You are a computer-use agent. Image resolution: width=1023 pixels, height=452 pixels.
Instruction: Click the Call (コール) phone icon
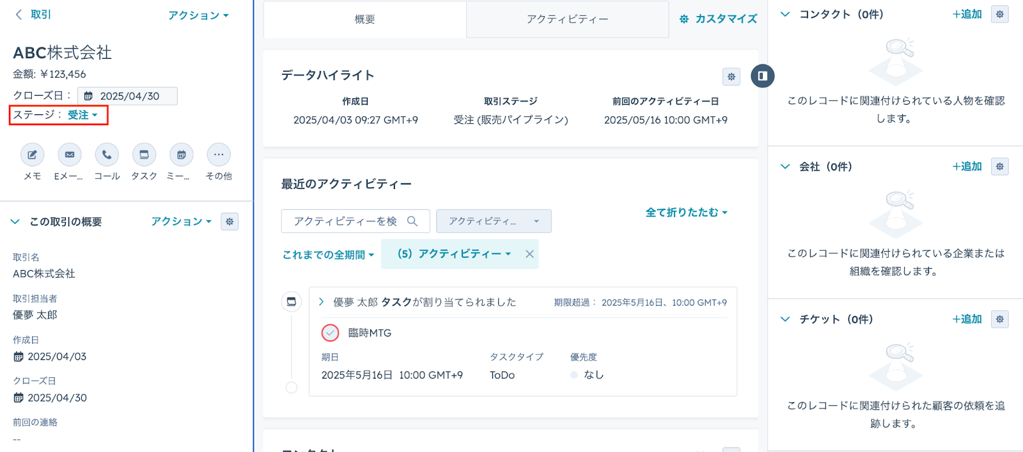click(x=107, y=154)
